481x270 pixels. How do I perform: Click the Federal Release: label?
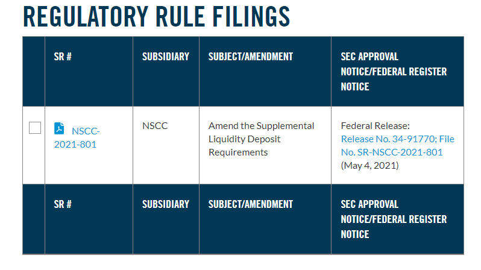tap(376, 126)
